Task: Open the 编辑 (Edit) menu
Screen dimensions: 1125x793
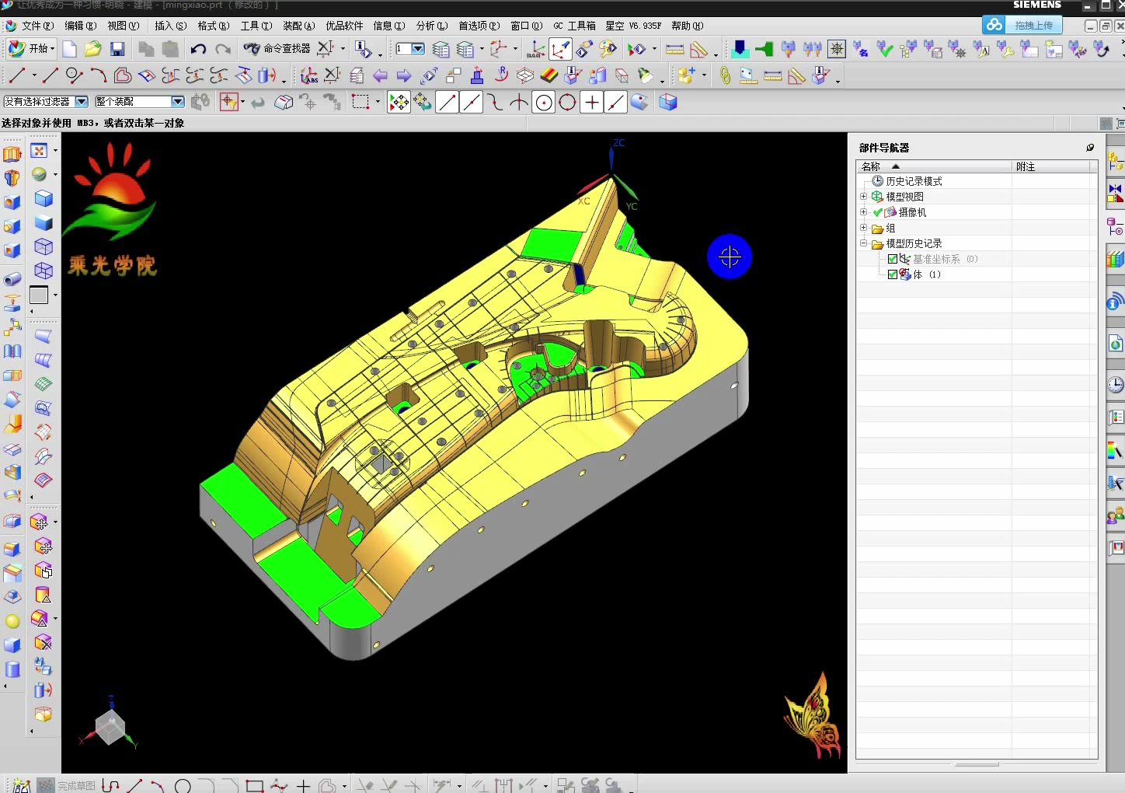Action: click(x=81, y=26)
